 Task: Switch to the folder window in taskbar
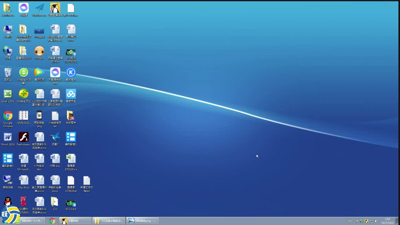coord(109,221)
